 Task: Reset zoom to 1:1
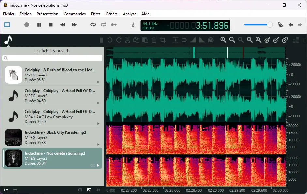[250, 40]
